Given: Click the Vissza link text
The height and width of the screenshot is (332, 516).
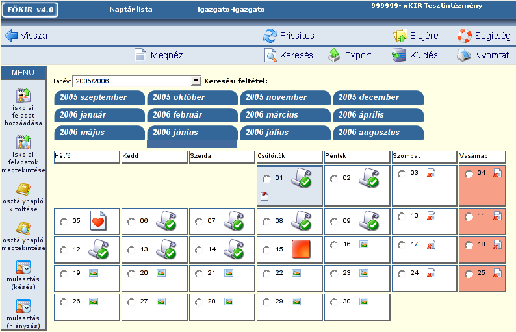Looking at the screenshot, I should pos(34,36).
